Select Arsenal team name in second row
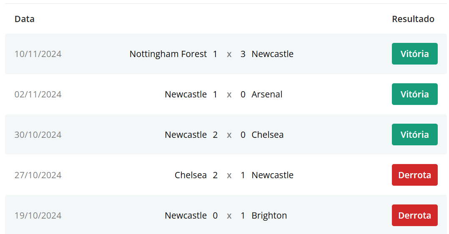The width and height of the screenshot is (449, 234). coord(267,95)
